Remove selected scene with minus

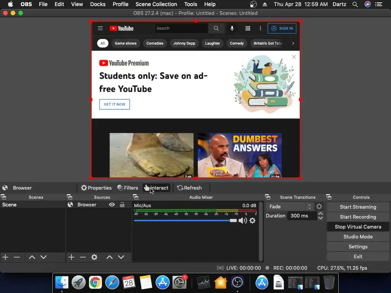click(x=17, y=257)
